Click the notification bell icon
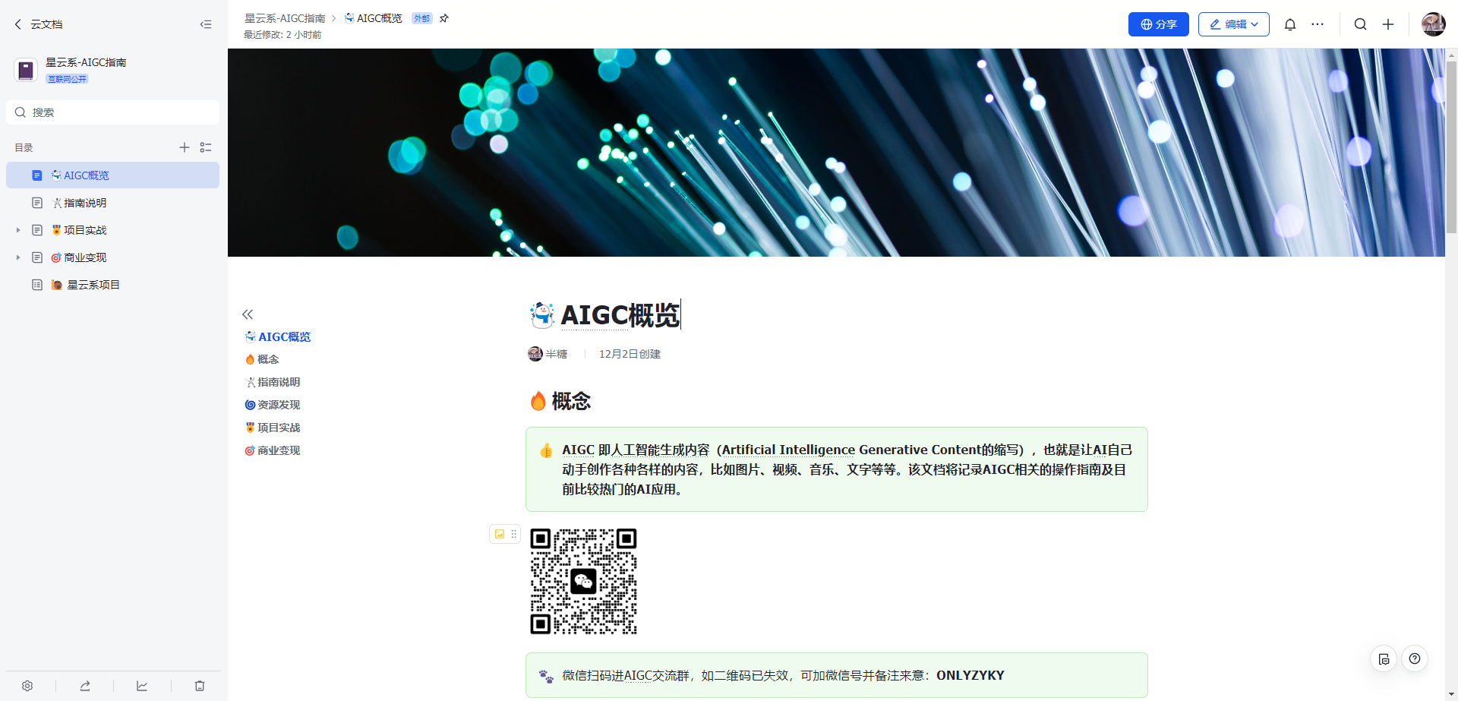 point(1289,24)
